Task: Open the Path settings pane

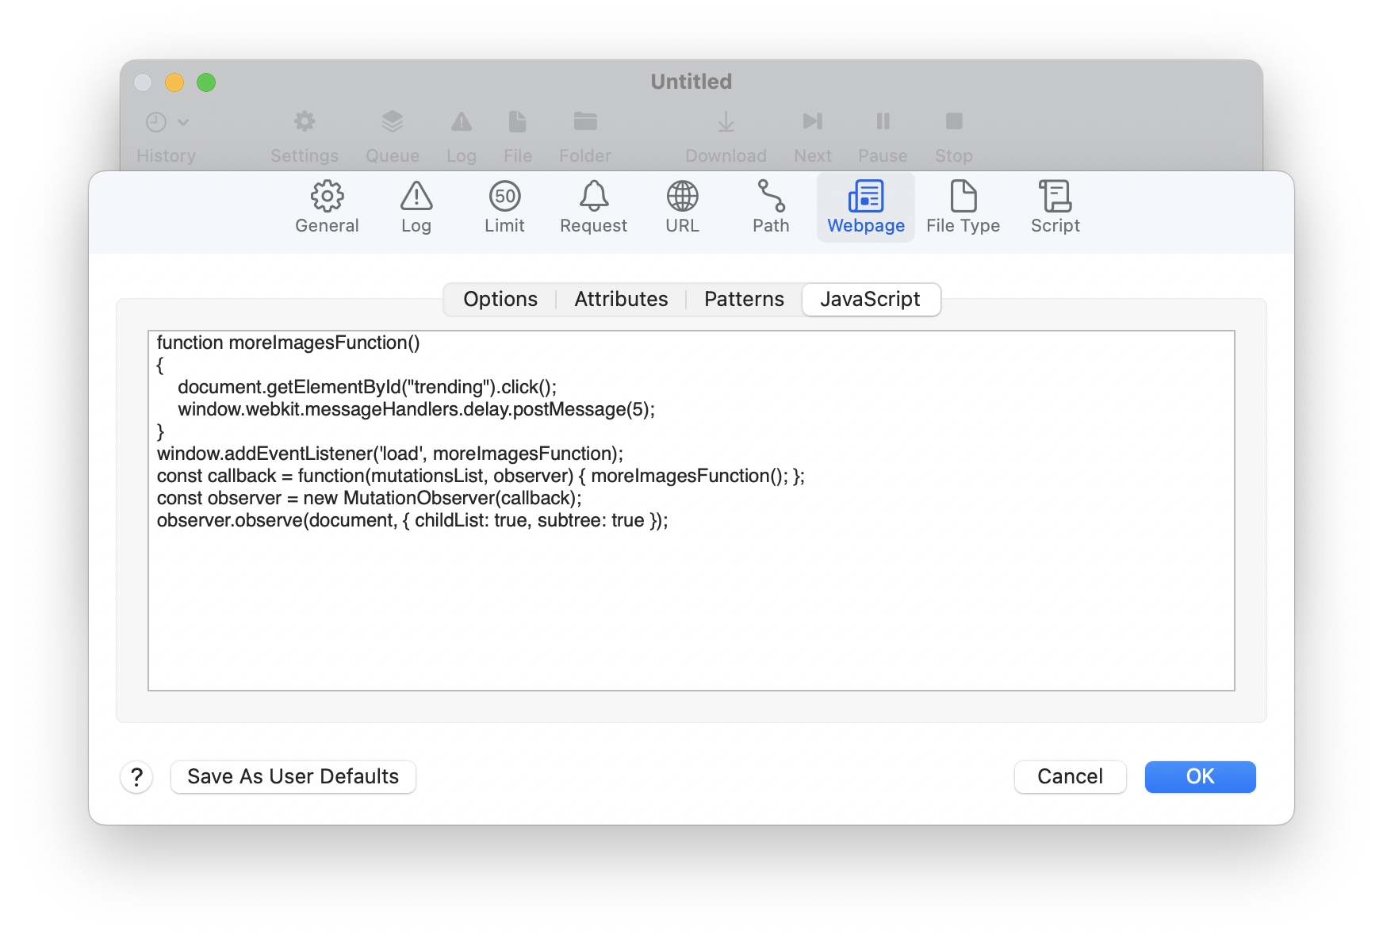Action: 771,207
